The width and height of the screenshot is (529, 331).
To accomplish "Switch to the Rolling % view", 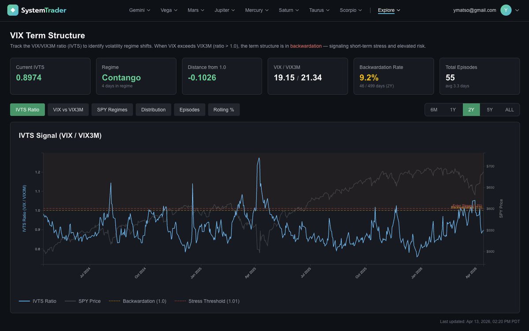I will point(224,109).
